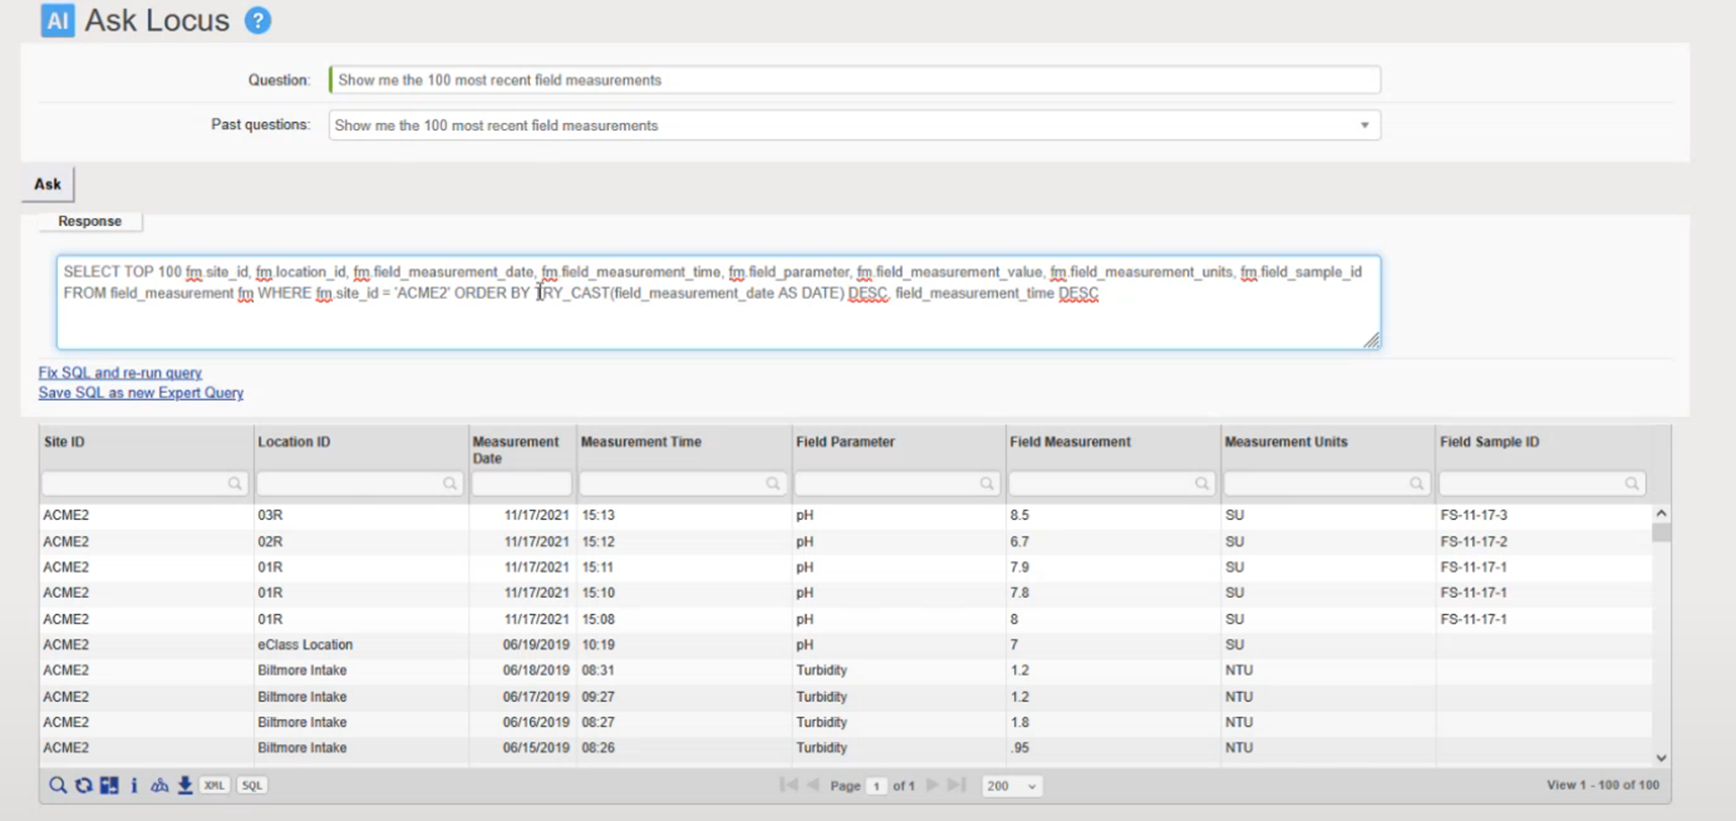Click search icon in Field Measurement filter
1736x821 pixels.
[1201, 483]
